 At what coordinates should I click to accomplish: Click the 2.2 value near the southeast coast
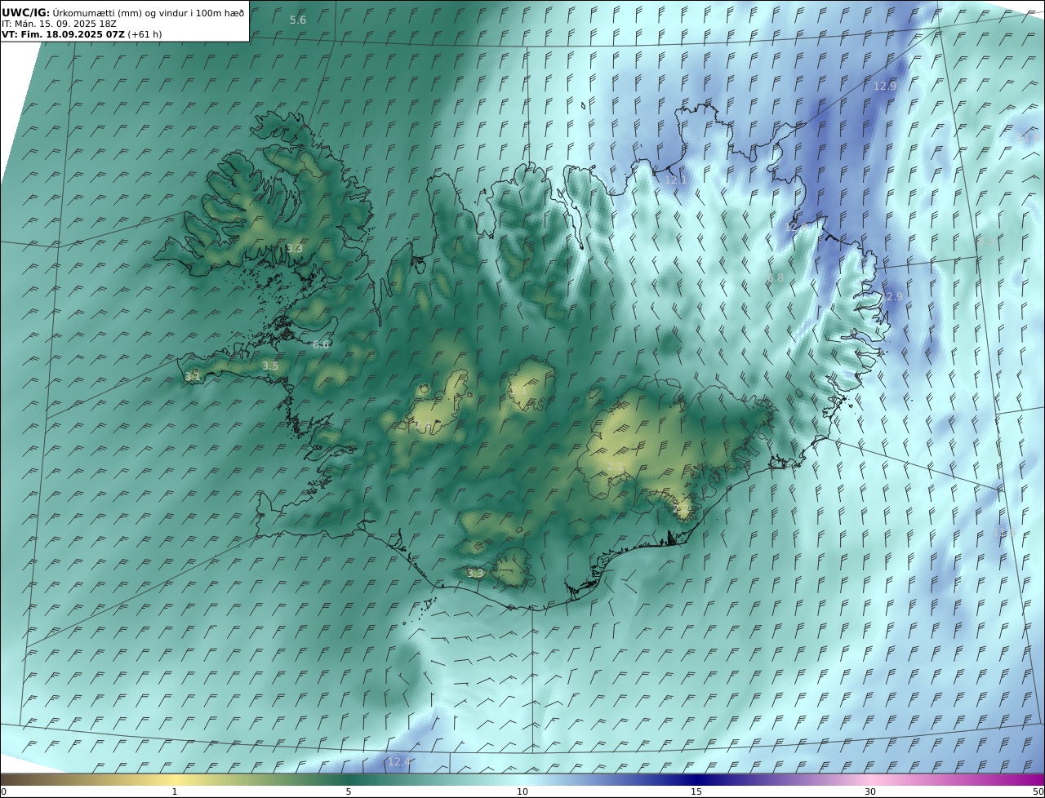680,509
